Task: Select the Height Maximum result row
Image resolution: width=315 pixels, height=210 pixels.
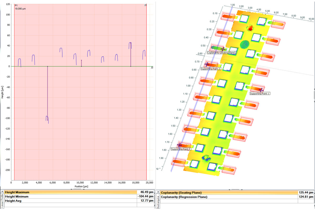Action: [x=71, y=192]
